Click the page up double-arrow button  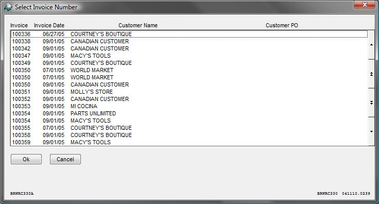[371, 74]
